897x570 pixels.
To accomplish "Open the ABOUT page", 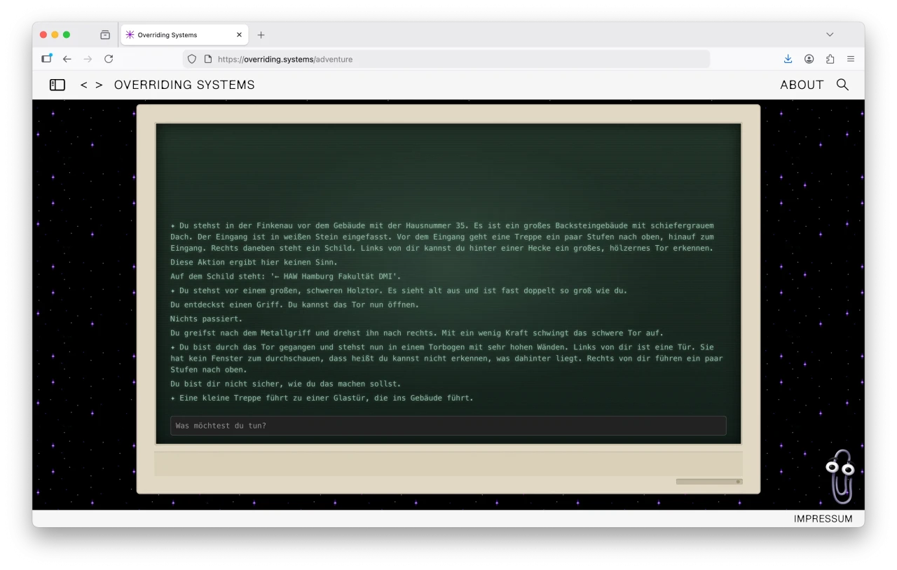I will click(802, 85).
